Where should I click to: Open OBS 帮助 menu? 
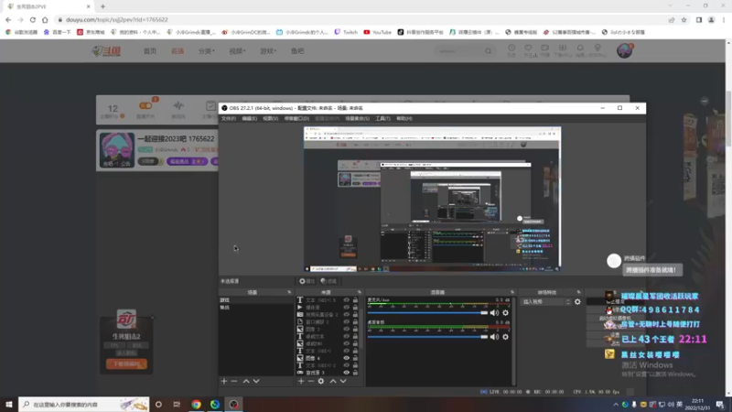click(404, 119)
